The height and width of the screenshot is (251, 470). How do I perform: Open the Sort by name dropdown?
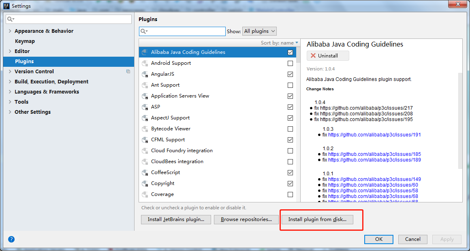(x=279, y=43)
